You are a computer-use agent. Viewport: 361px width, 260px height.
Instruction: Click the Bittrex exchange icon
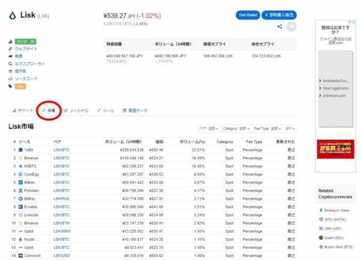(21, 182)
